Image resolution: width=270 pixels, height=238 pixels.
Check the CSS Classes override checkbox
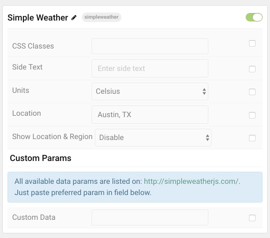click(x=252, y=43)
